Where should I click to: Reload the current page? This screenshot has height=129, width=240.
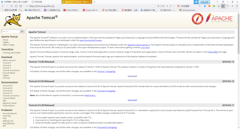pos(12,6)
